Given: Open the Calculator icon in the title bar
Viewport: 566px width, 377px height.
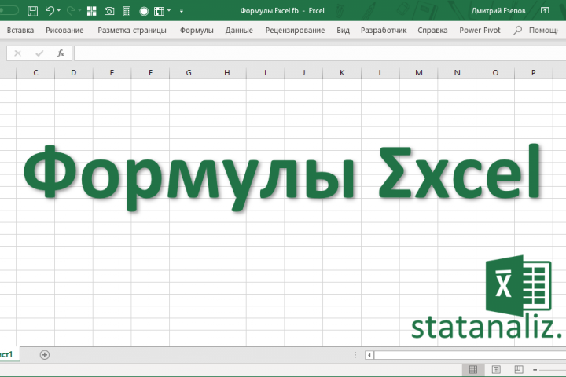Looking at the screenshot, I should 127,11.
